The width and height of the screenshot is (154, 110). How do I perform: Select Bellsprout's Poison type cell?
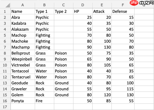click(64, 53)
